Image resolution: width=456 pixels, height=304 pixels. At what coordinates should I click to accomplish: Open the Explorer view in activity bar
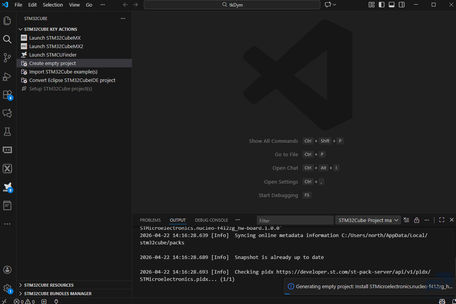point(7,21)
